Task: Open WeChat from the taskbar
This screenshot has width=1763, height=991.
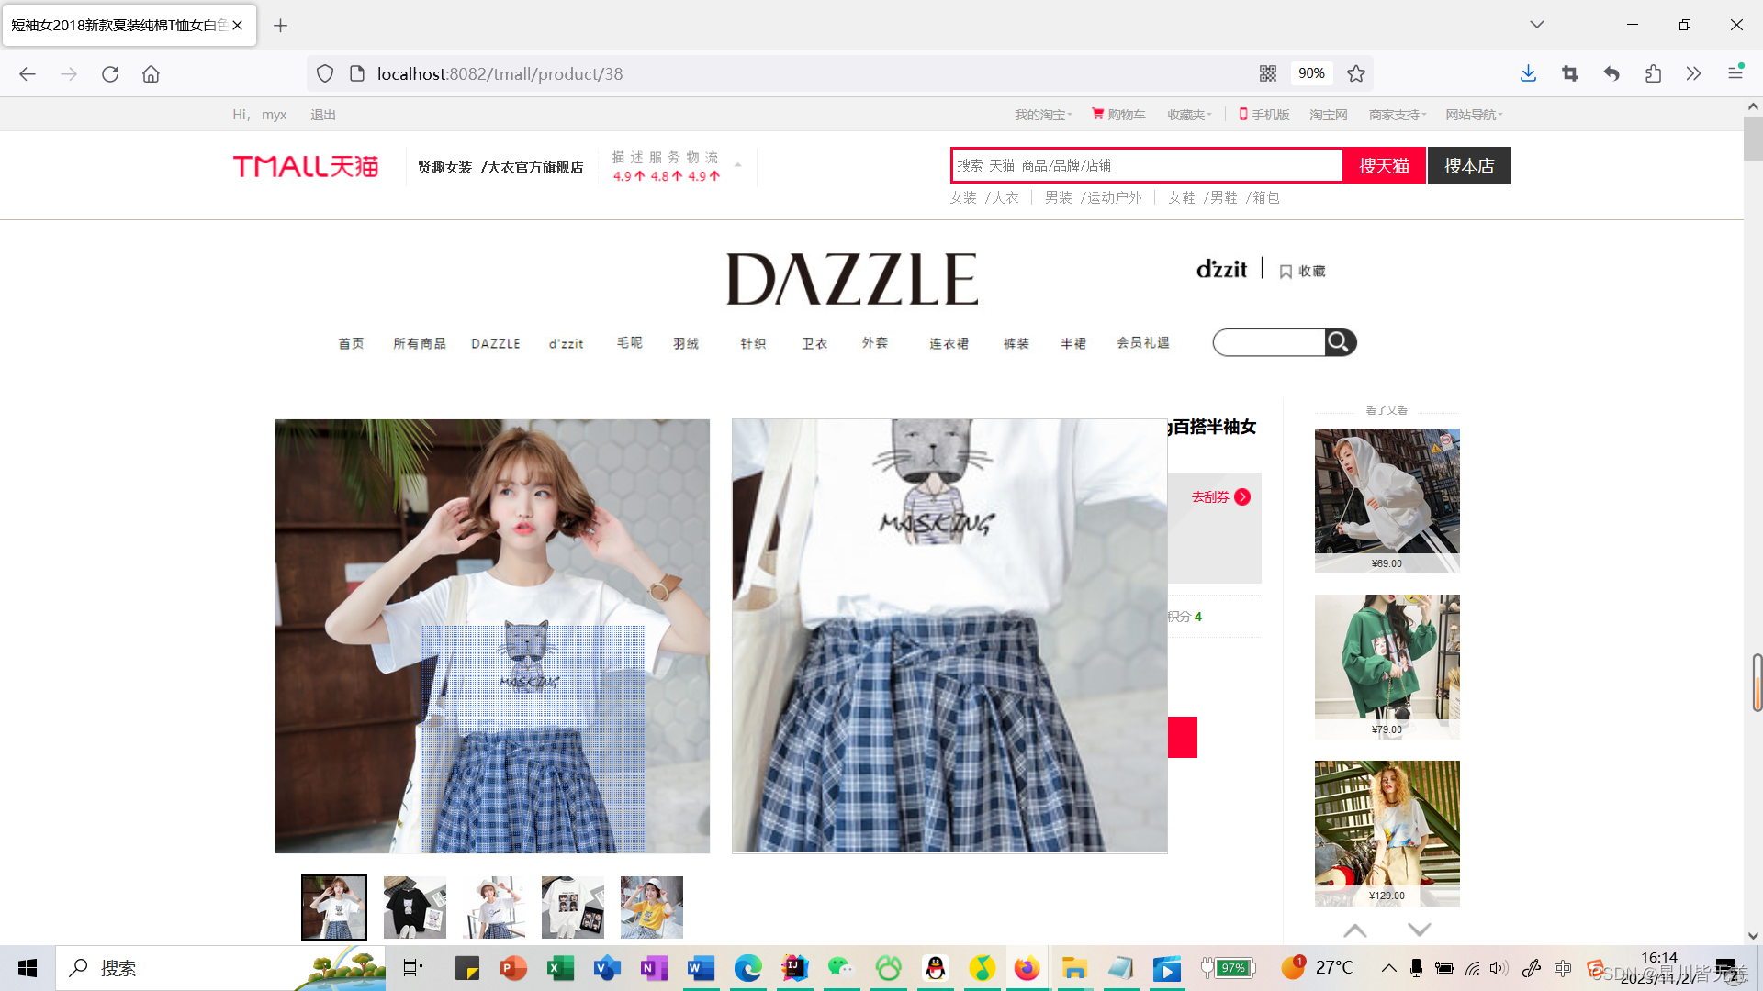Action: coord(840,968)
